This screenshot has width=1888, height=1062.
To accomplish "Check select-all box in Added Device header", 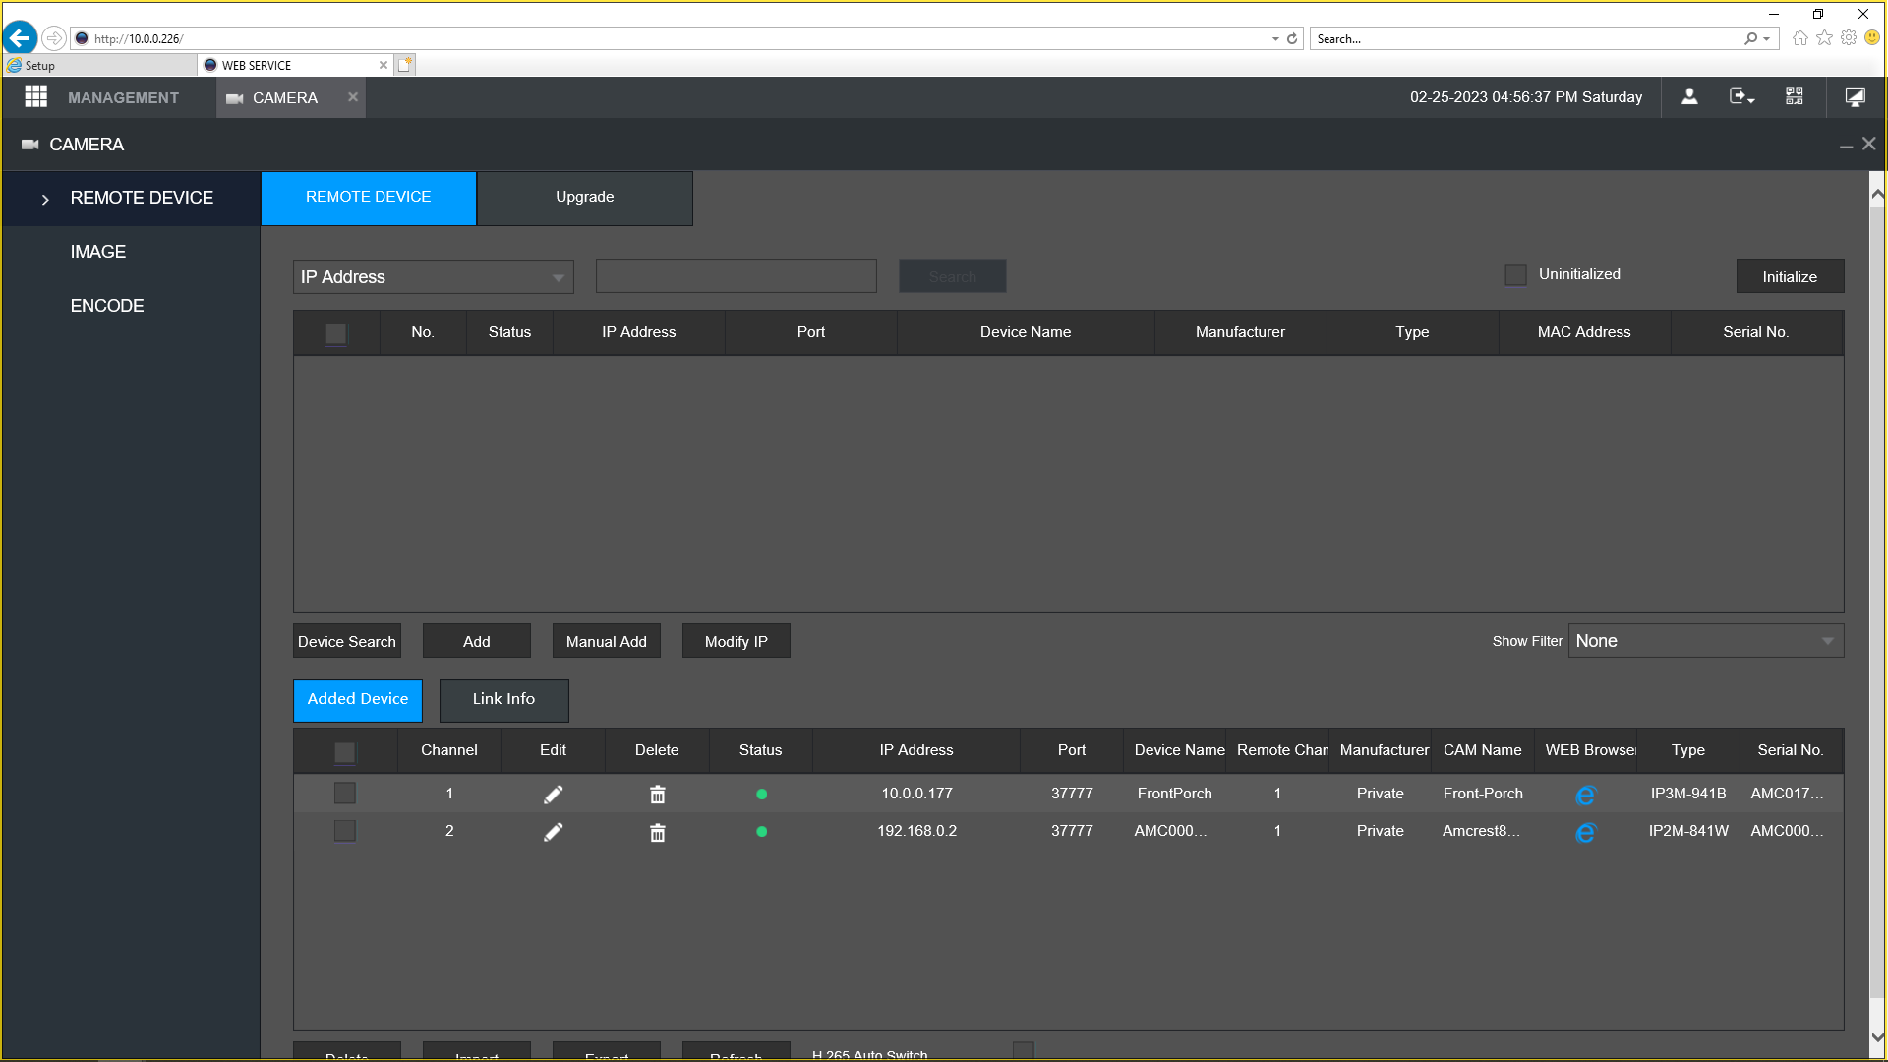I will pos(344,752).
